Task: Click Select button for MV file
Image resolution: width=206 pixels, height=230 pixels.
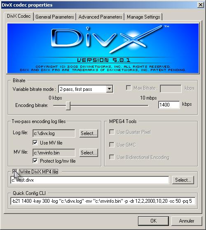Action: (89, 153)
